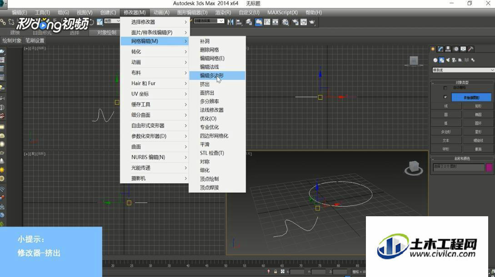This screenshot has width=495, height=277.
Task: Click the Align tool icon
Action: [x=239, y=22]
